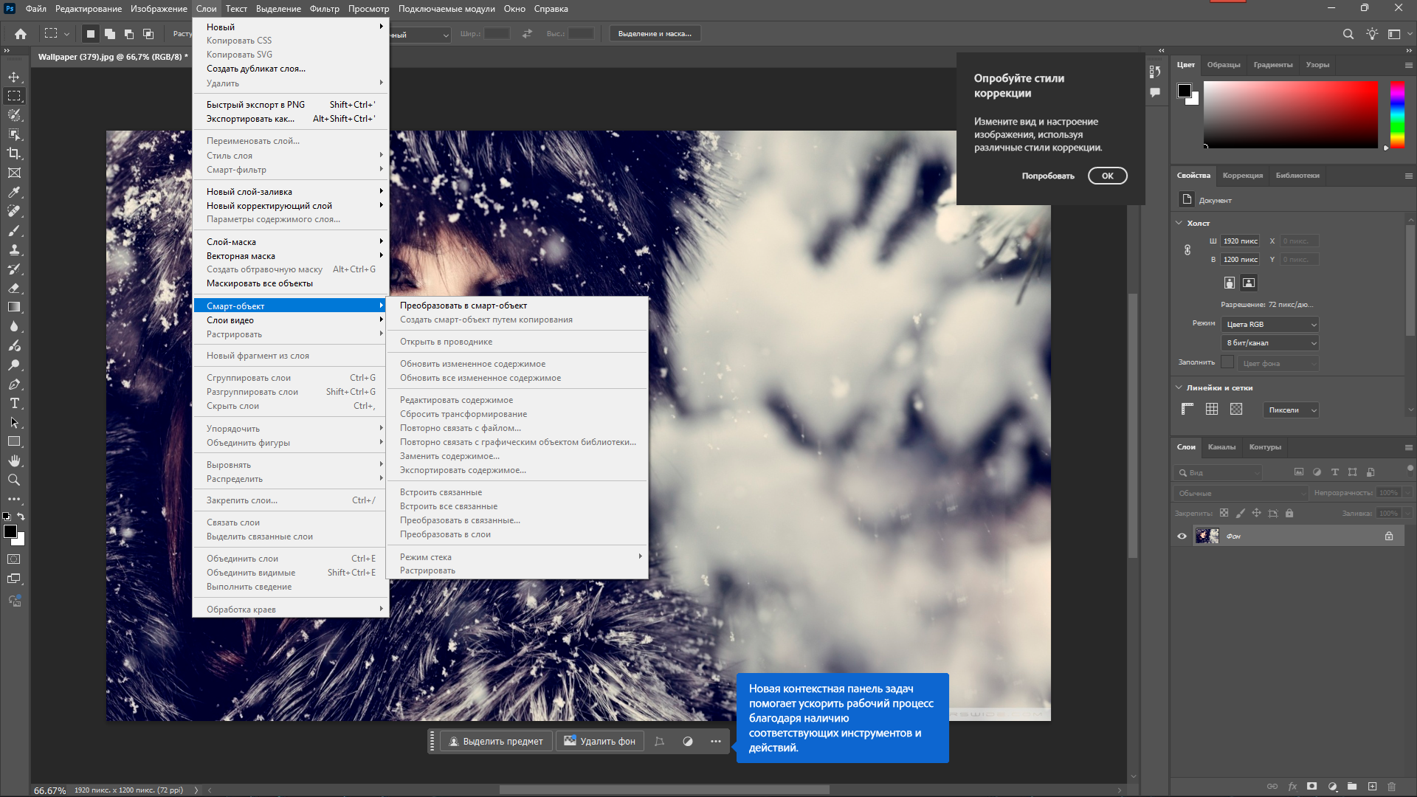Toggle visibility of the Фон layer
Screen dimensions: 1417x797
[x=1182, y=536]
